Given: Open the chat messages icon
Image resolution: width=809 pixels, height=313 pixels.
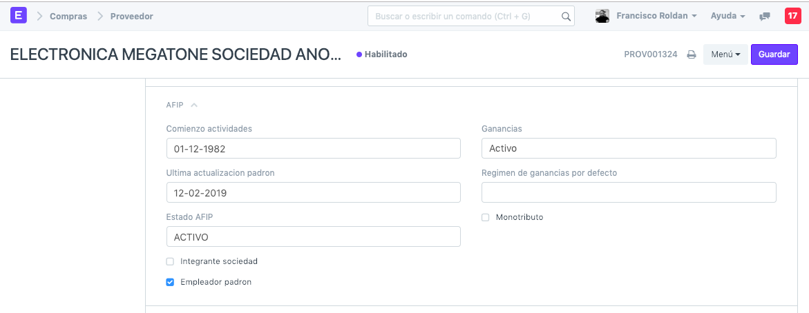Looking at the screenshot, I should coord(765,16).
